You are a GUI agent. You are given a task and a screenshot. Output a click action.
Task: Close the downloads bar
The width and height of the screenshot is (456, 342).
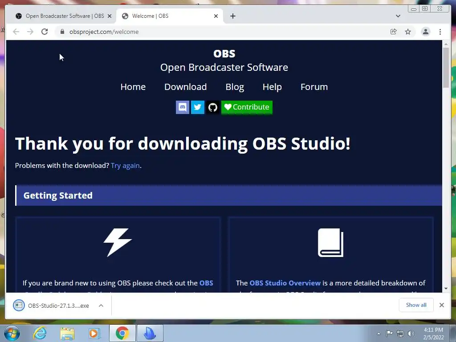(442, 305)
